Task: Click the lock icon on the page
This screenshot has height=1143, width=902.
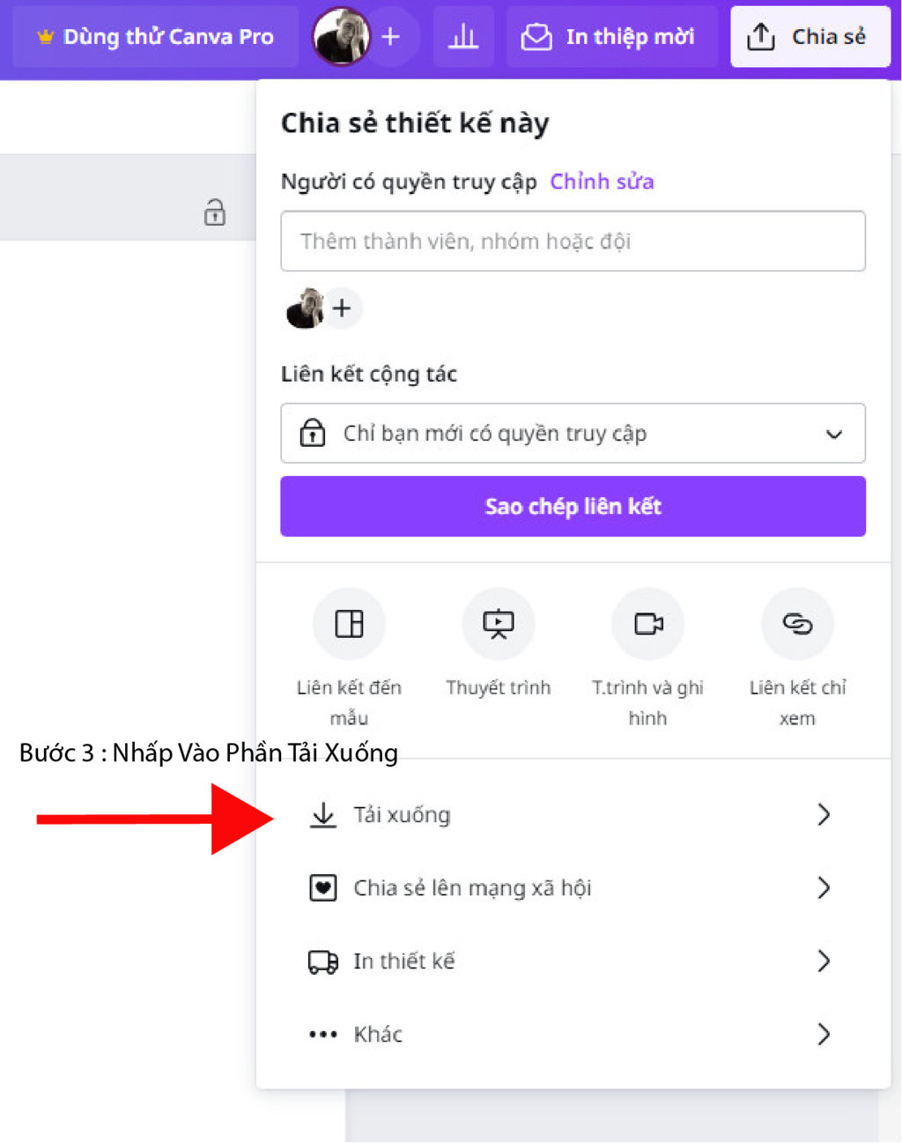Action: click(214, 212)
